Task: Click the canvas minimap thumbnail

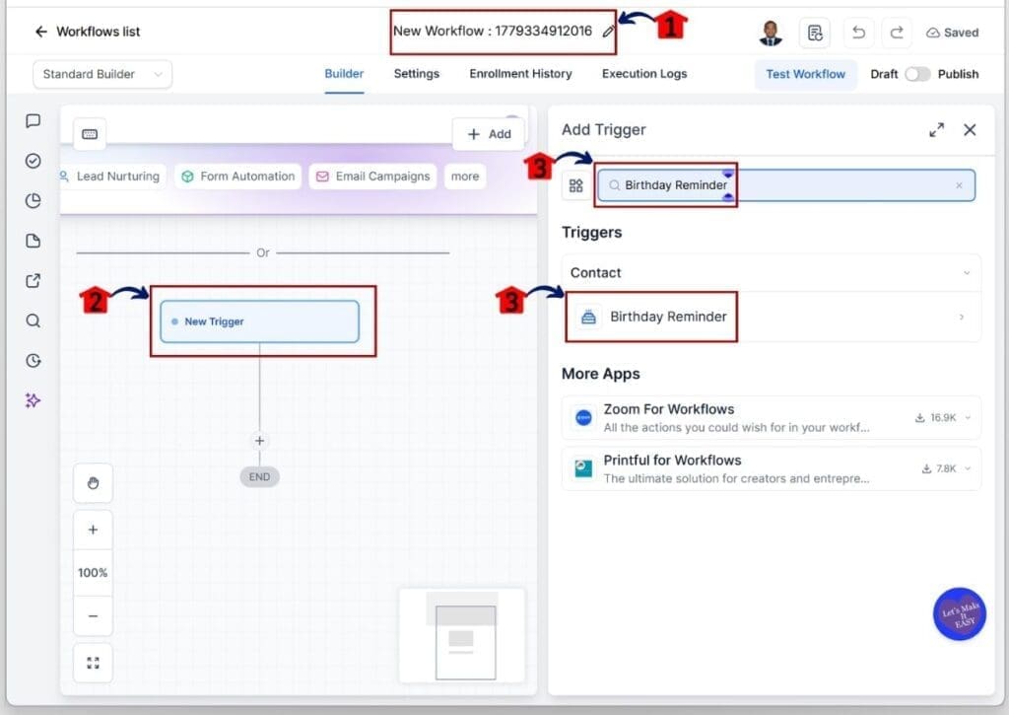Action: click(462, 635)
